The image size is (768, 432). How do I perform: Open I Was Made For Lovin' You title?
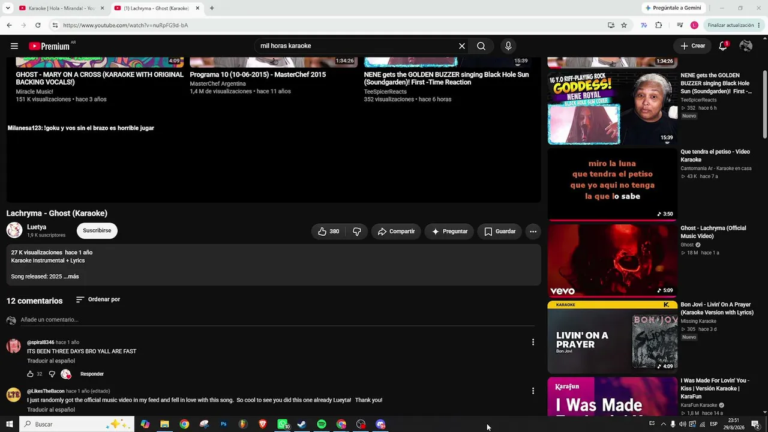point(715,388)
